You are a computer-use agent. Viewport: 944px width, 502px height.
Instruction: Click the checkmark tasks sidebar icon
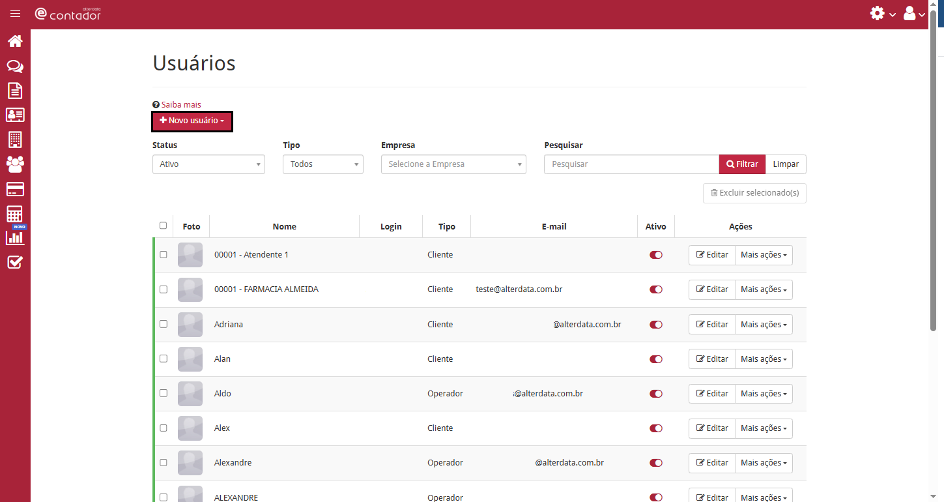coord(15,263)
